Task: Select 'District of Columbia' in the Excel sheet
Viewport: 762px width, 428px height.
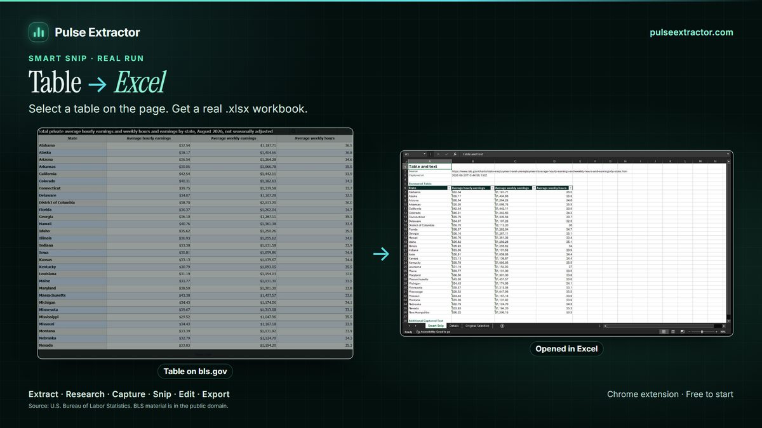Action: 429,225
